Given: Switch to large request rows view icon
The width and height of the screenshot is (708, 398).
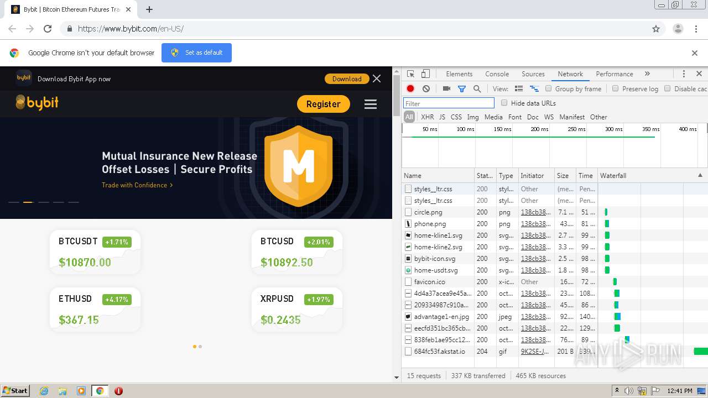Looking at the screenshot, I should click(x=519, y=88).
